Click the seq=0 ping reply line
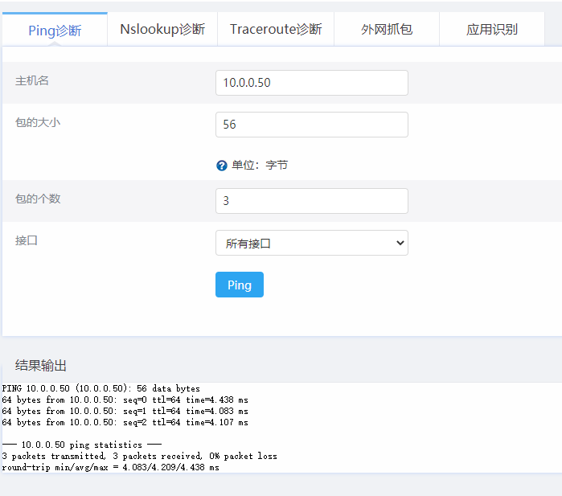This screenshot has height=496, width=562. 125,400
